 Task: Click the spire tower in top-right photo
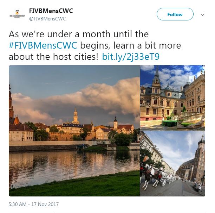(x=156, y=78)
